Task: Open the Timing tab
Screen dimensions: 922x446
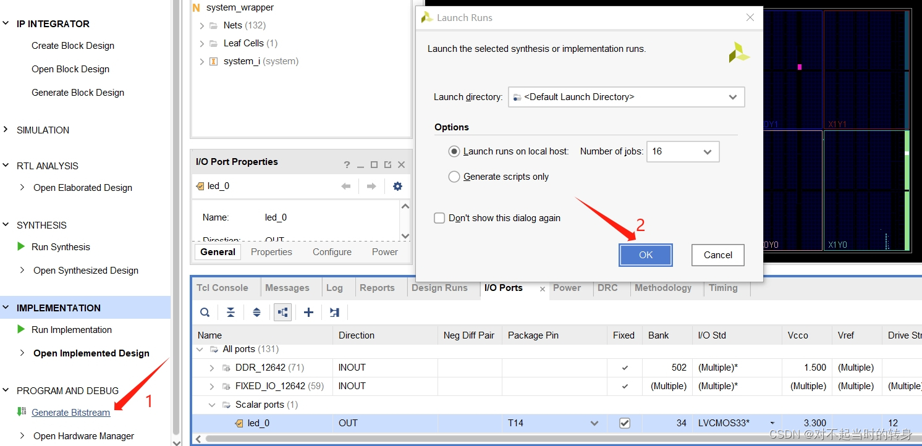Action: (x=723, y=288)
